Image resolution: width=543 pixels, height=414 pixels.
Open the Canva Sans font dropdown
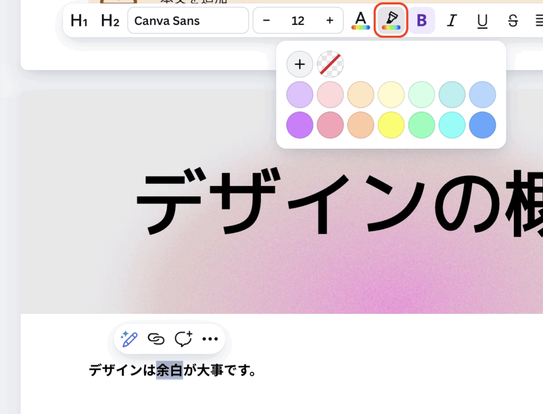pos(188,21)
